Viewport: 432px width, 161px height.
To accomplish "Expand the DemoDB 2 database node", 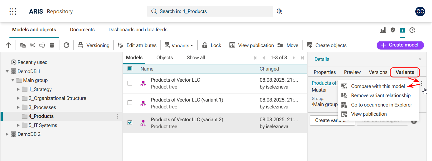I will pyautogui.click(x=7, y=134).
